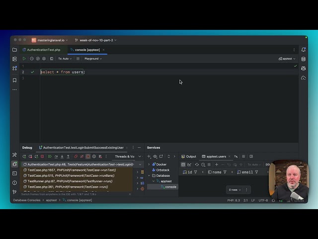Expand all Services tree icon

tap(169, 156)
